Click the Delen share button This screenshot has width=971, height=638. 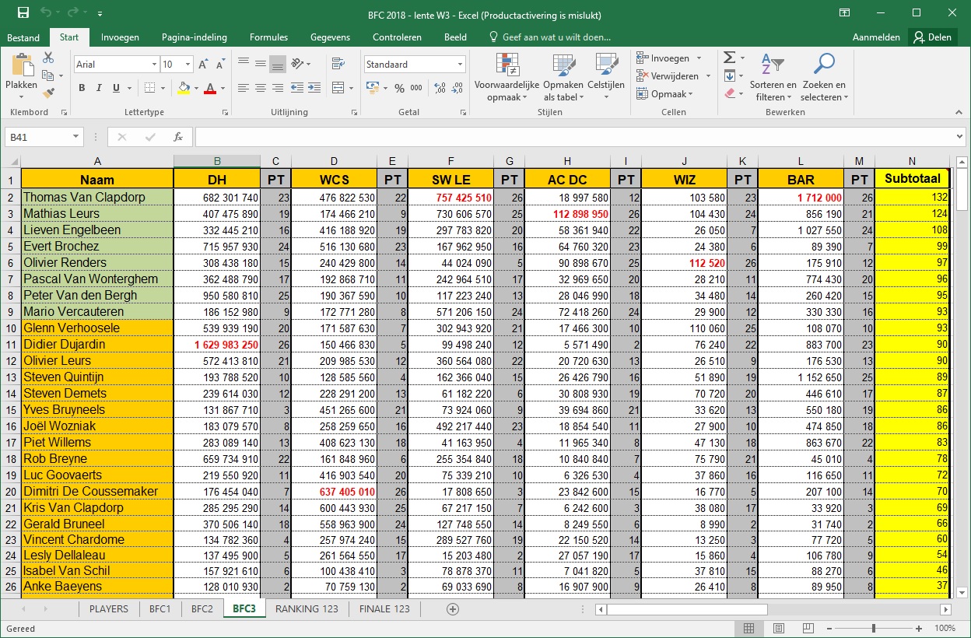click(x=932, y=37)
